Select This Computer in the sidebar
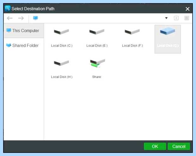Viewport: 196px width, 156px height. pyautogui.click(x=24, y=31)
